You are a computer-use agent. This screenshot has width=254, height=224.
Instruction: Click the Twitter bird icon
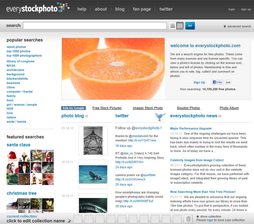click(x=160, y=117)
